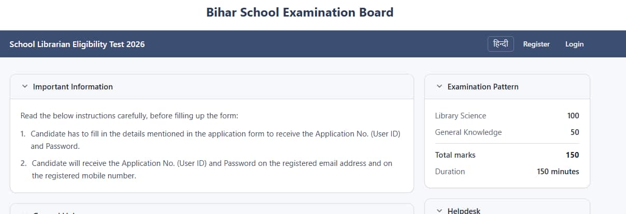Select the General Knowledge row label
Viewport: 626px width, 214px height.
tap(468, 132)
